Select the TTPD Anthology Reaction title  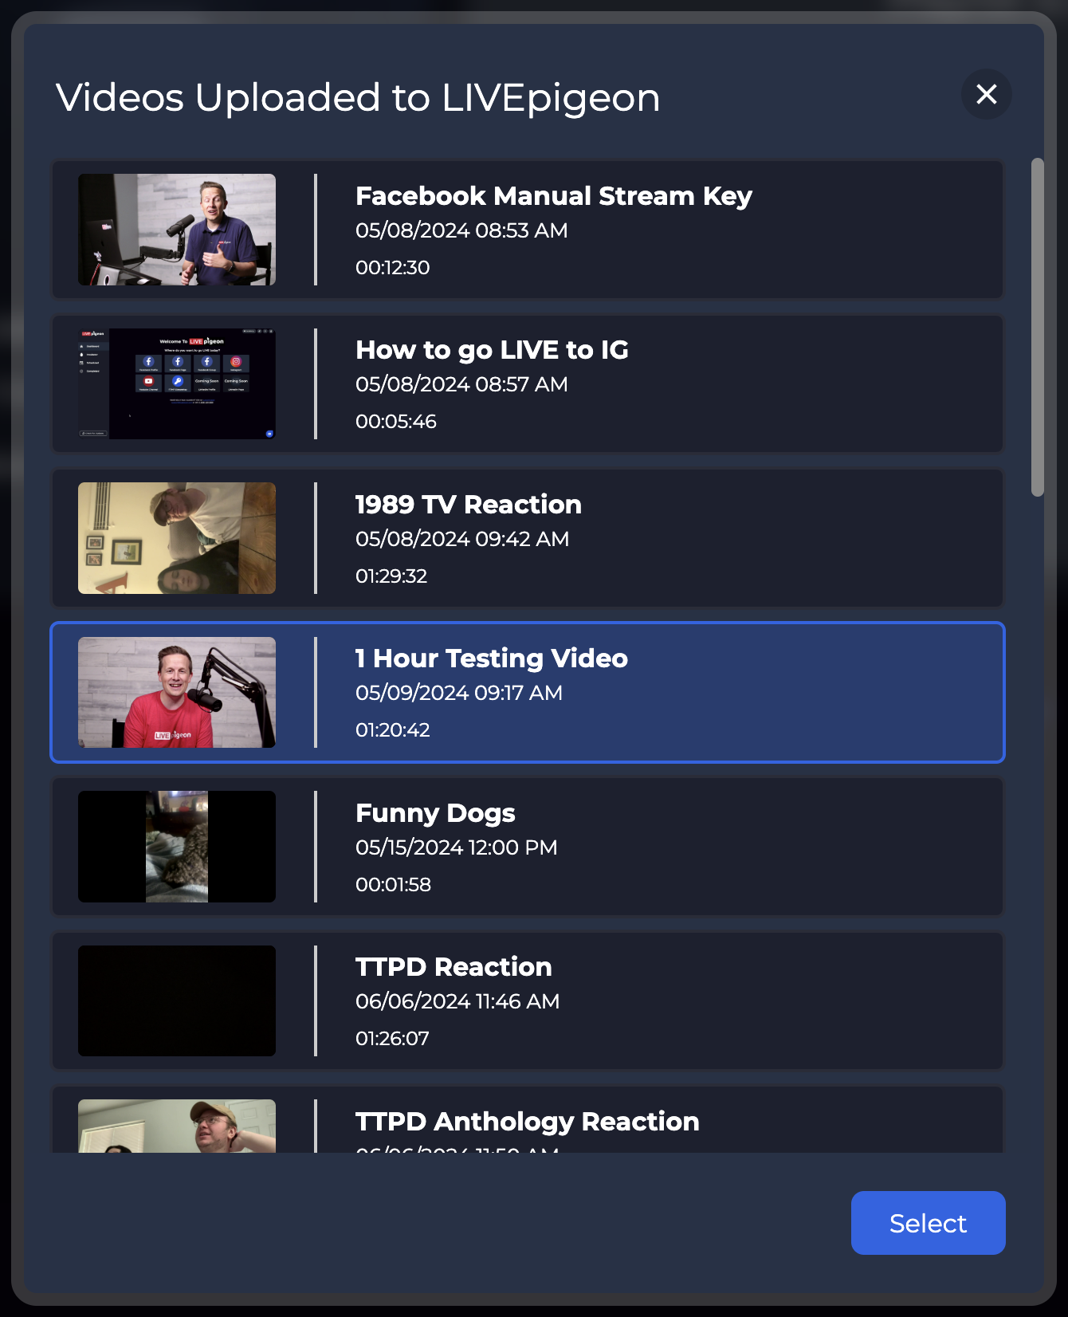click(528, 1122)
